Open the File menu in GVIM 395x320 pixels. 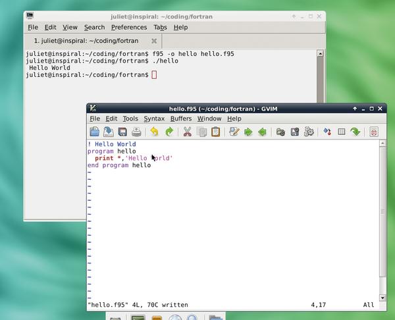coord(95,119)
